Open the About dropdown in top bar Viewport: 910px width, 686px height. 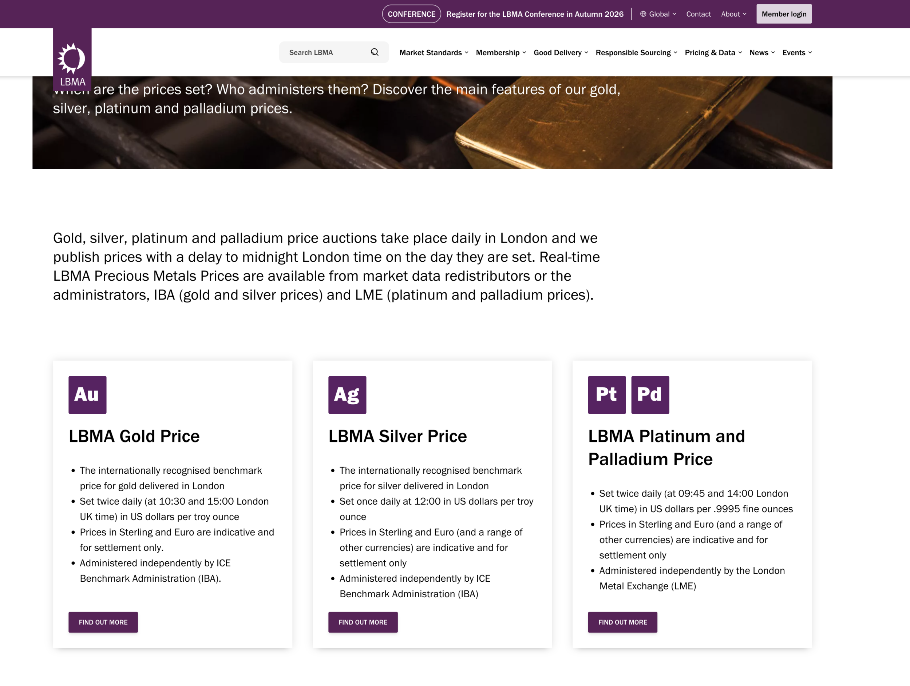coord(733,14)
